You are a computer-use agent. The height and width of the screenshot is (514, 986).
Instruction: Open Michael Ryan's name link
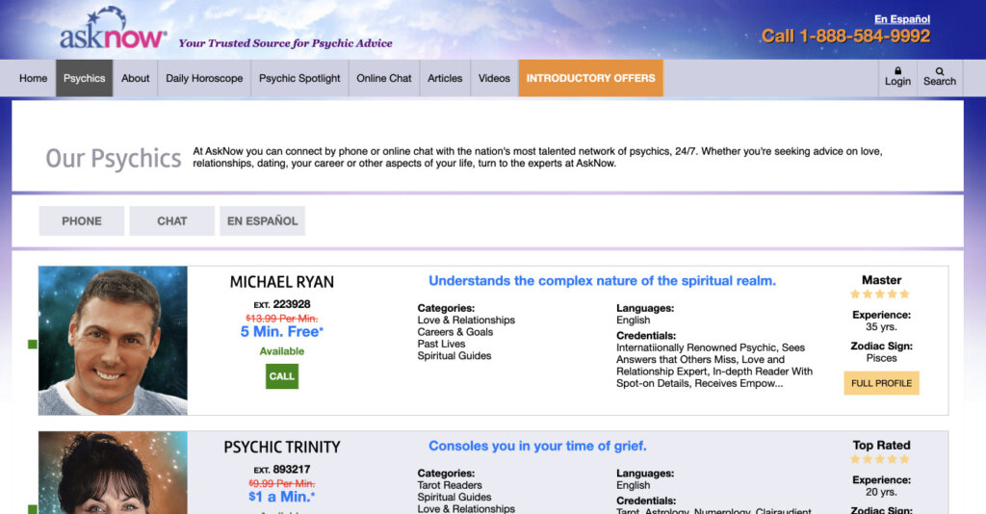[282, 282]
